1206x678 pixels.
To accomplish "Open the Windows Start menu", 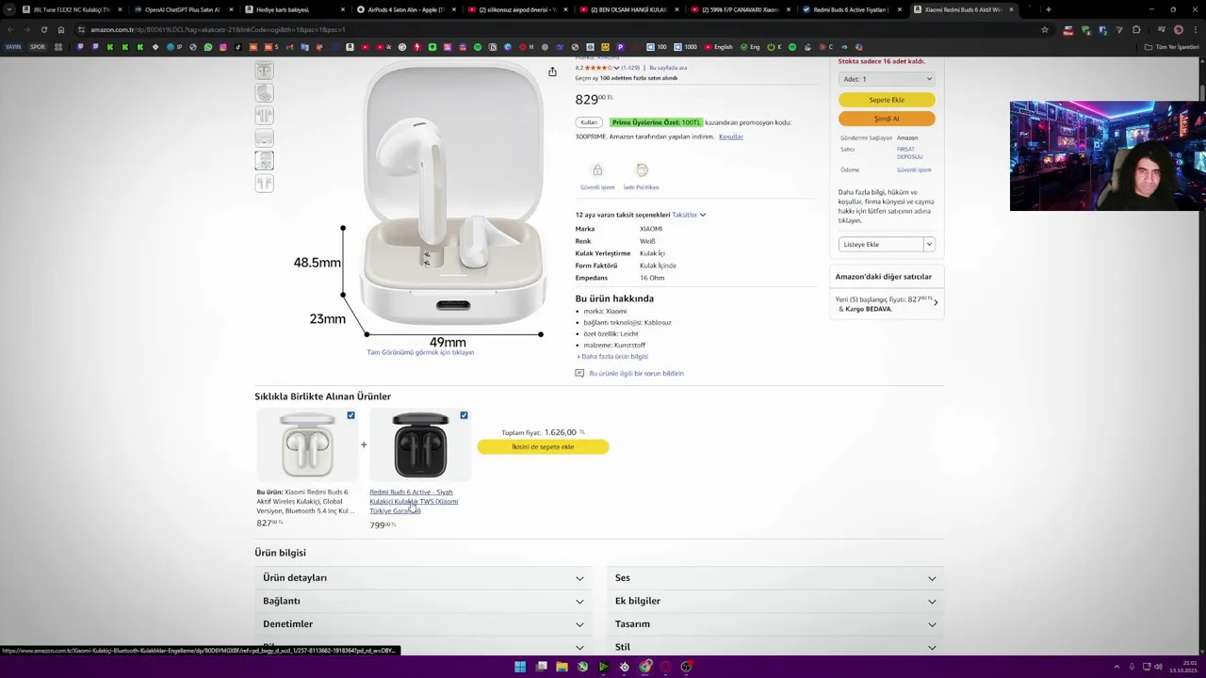I will [x=520, y=667].
